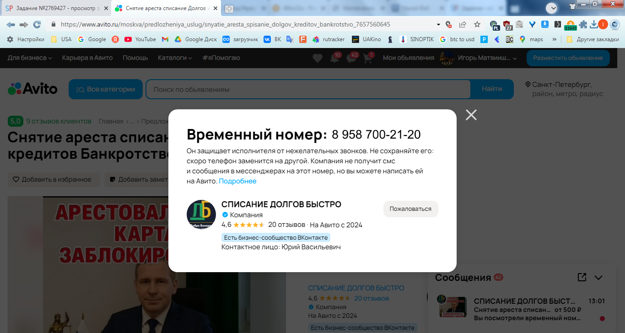Image resolution: width=625 pixels, height=333 pixels.
Task: Click the company logo avatar in popup
Action: pos(201,215)
